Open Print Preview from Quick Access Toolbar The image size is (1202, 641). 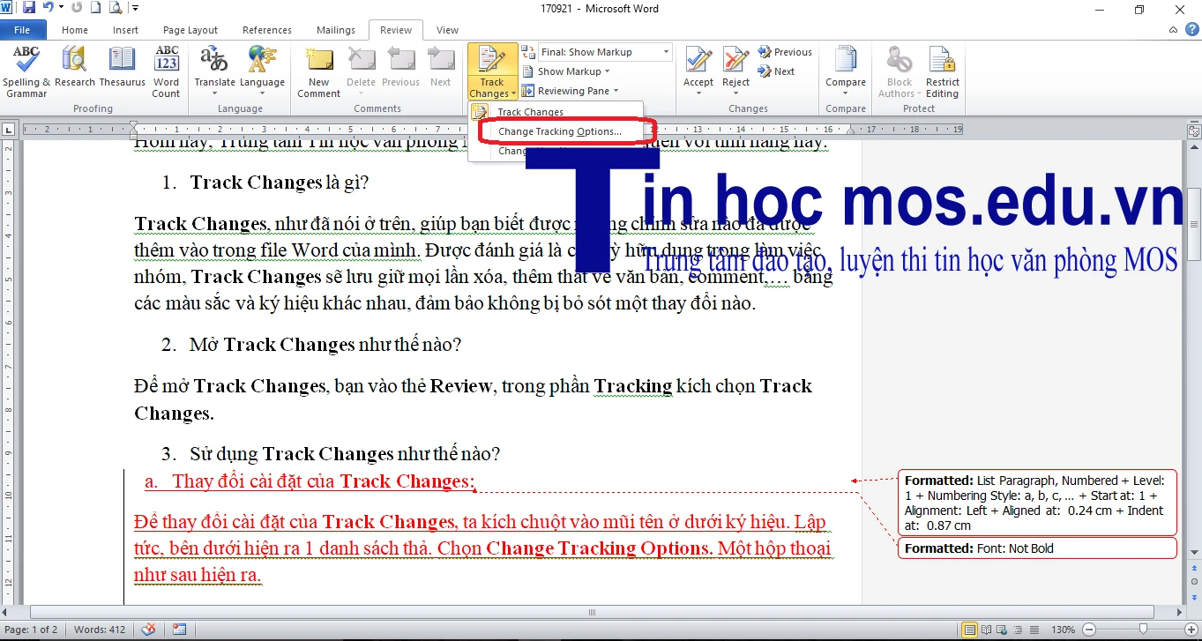pyautogui.click(x=115, y=8)
